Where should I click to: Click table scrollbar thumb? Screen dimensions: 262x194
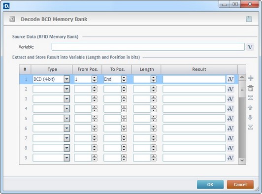point(242,89)
